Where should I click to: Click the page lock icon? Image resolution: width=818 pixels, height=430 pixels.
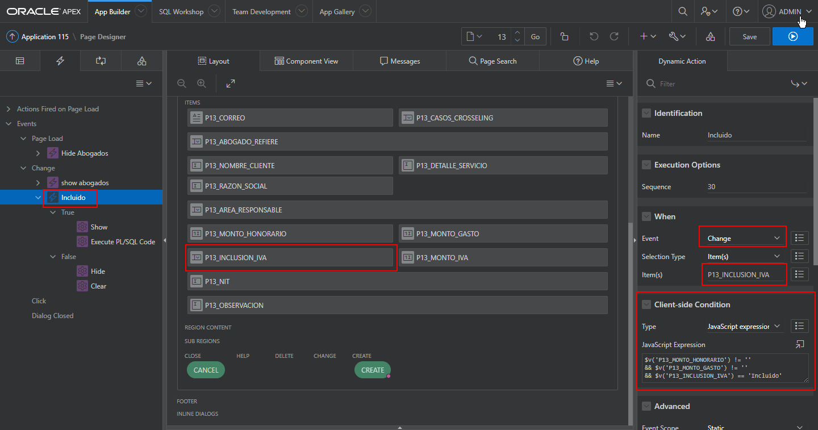tap(564, 36)
